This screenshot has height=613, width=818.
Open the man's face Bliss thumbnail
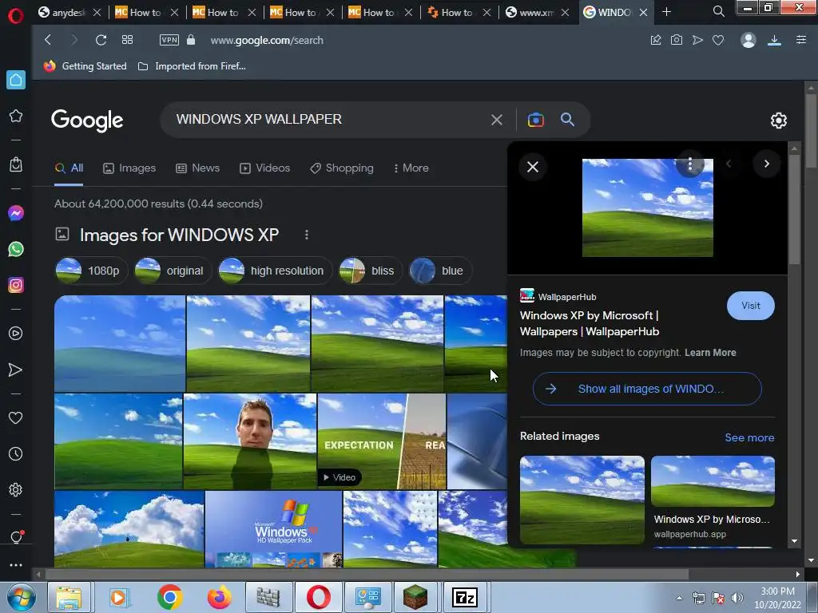click(250, 441)
